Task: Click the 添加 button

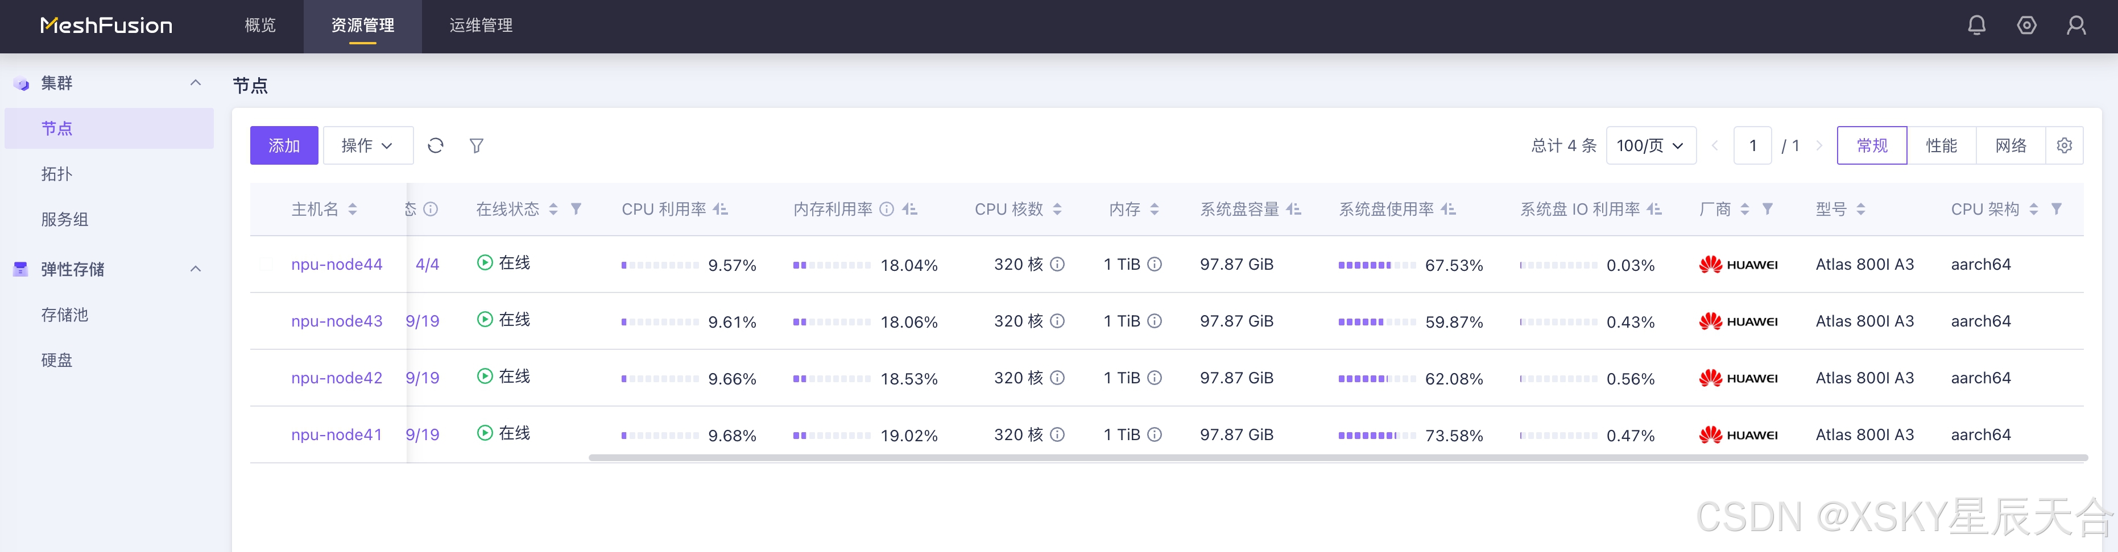Action: (284, 145)
